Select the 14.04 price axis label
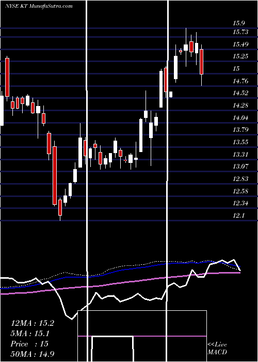This screenshot has width=258, height=362. (x=240, y=118)
